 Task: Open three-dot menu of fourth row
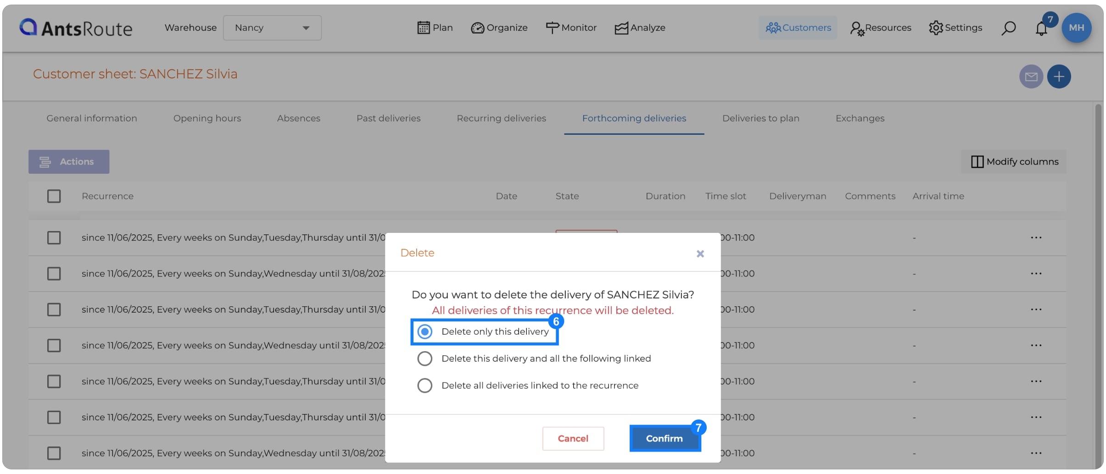point(1036,345)
